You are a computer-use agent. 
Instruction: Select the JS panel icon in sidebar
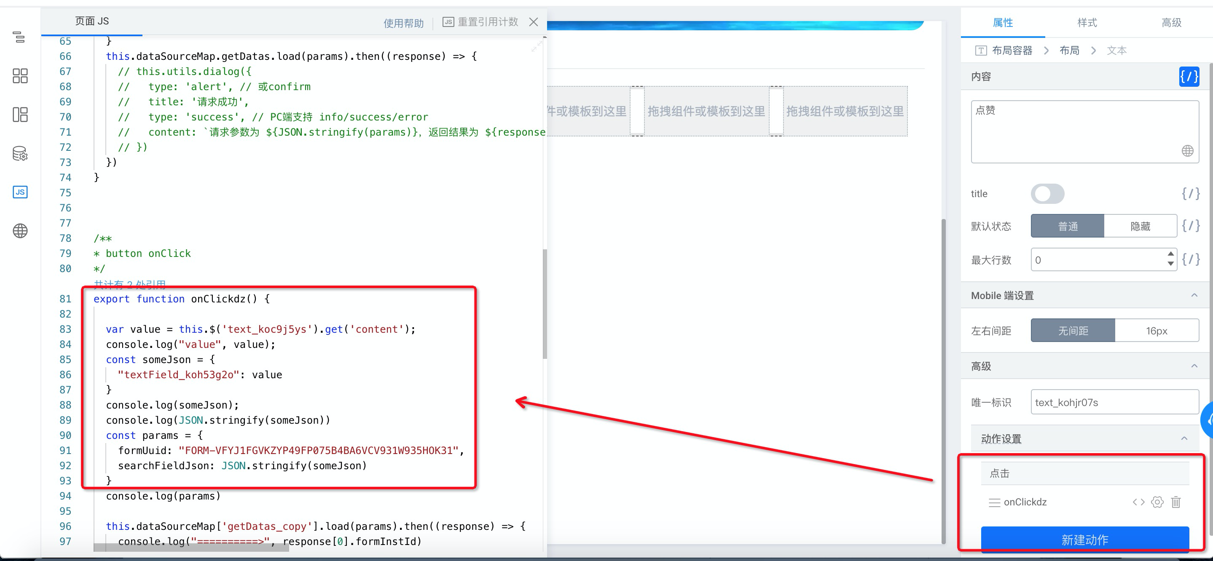[x=20, y=192]
